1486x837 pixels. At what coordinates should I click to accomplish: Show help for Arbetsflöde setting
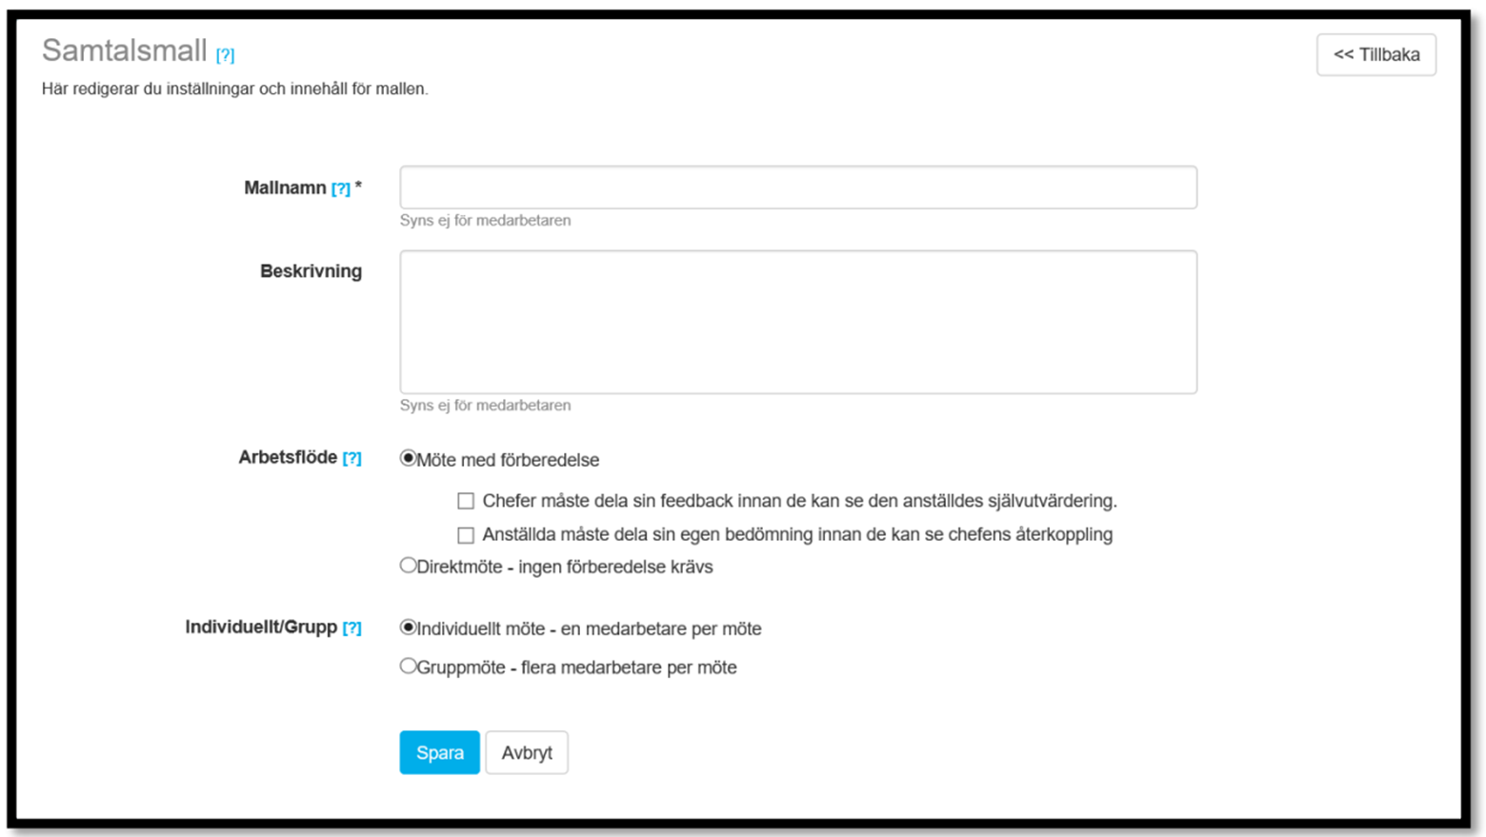point(351,458)
